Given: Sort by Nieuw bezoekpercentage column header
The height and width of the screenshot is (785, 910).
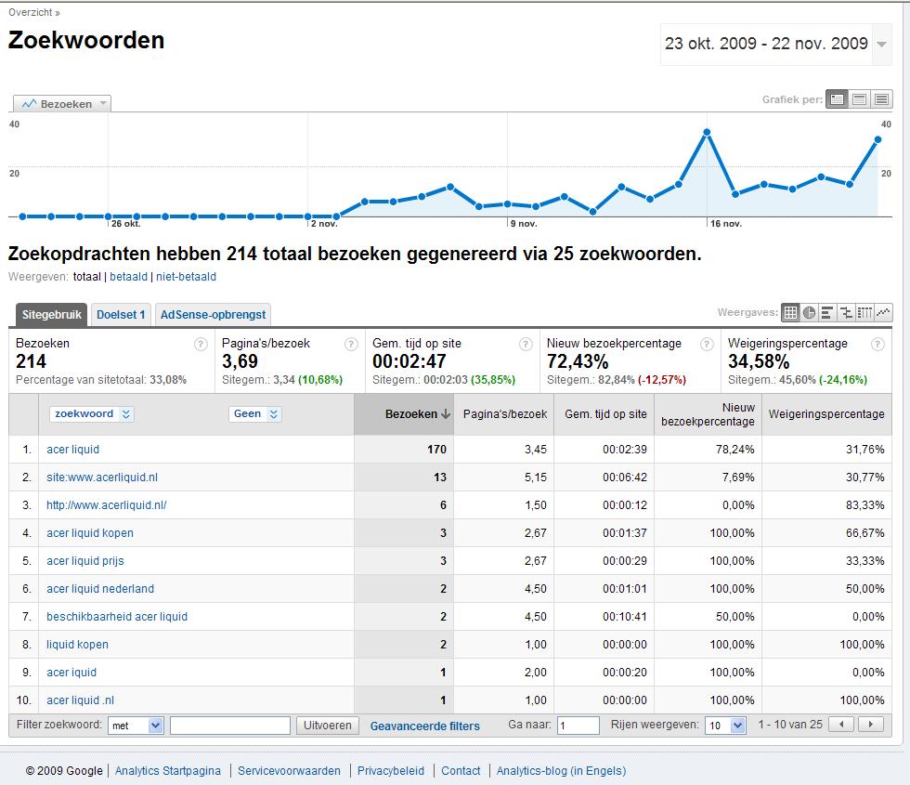Looking at the screenshot, I should pos(708,414).
